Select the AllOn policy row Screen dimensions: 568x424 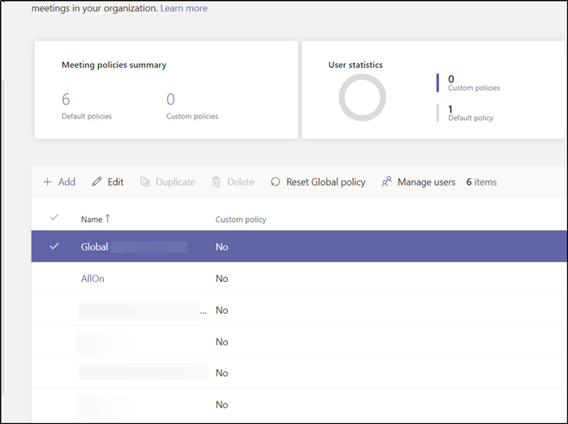54,278
